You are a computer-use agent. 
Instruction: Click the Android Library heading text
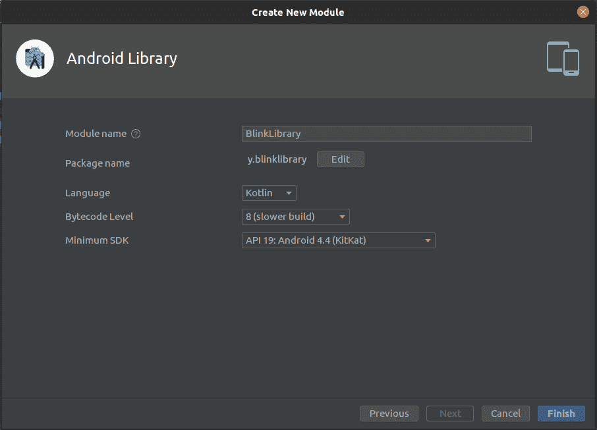[122, 59]
